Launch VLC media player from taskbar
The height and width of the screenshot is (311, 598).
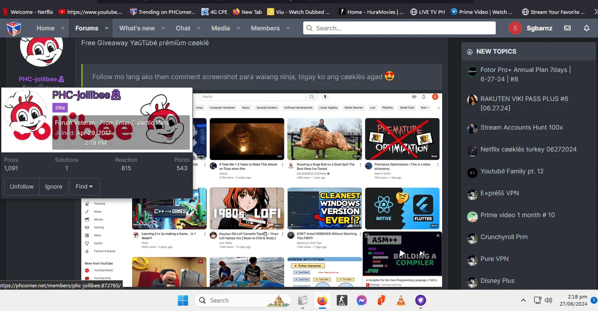pos(401,300)
